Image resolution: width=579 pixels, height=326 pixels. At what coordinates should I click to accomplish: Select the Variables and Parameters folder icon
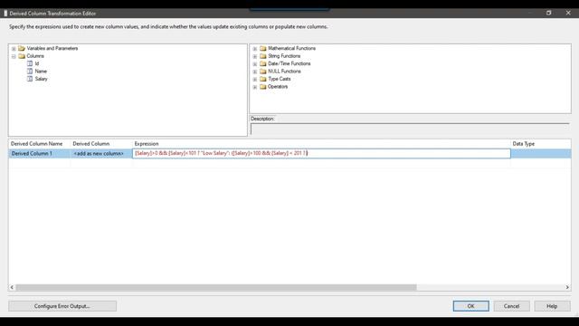coord(22,48)
